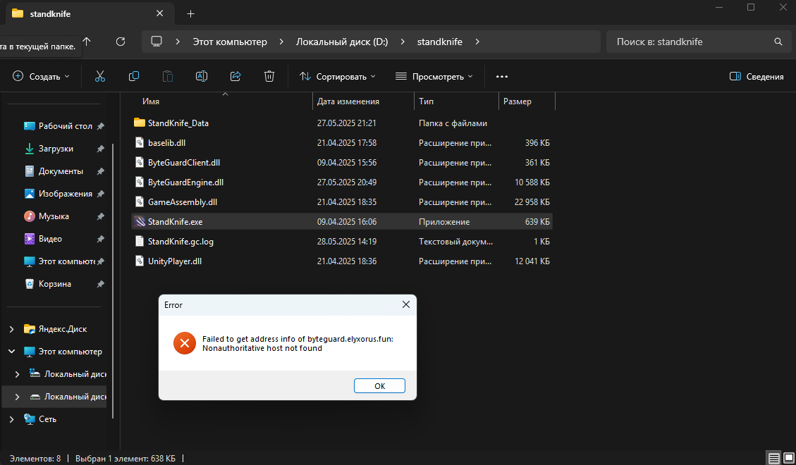This screenshot has height=465, width=796.
Task: Click the Copy icon in toolbar
Action: click(134, 77)
